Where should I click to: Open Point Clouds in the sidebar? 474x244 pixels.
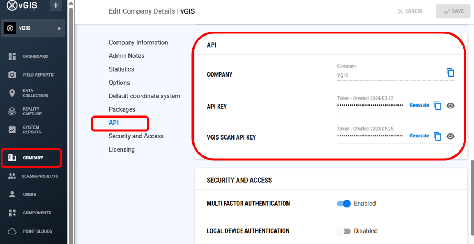coord(37,231)
